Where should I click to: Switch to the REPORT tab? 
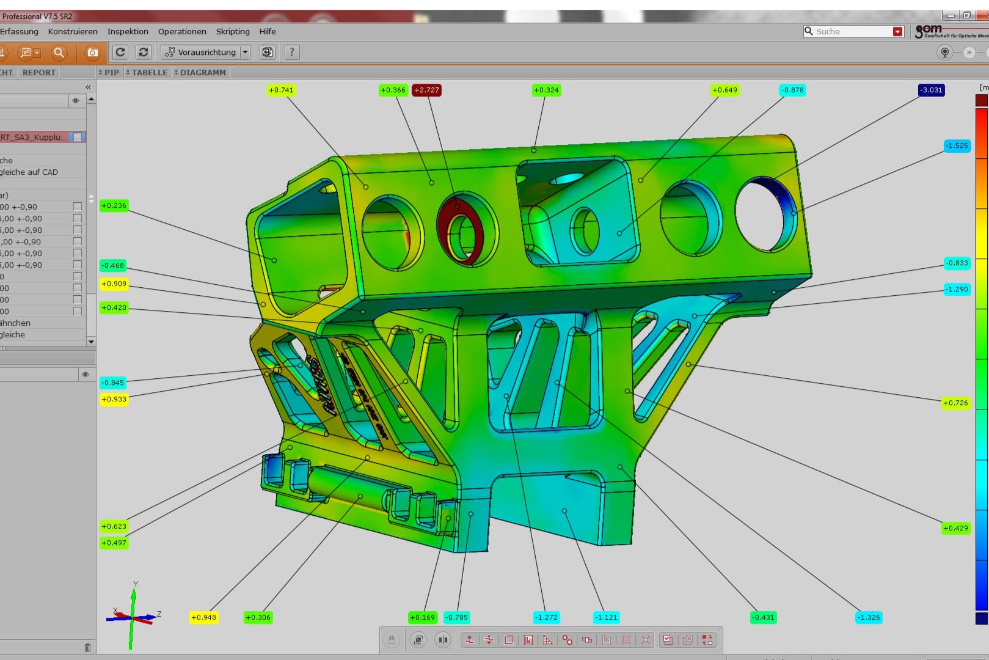39,72
